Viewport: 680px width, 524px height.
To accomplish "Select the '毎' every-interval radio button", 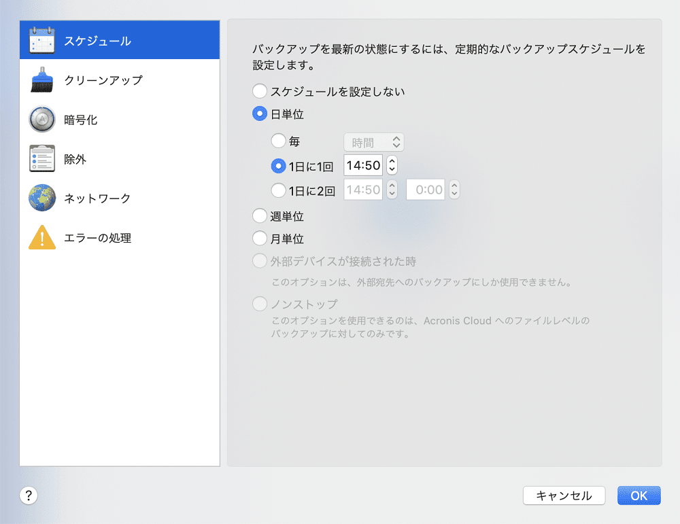I will point(278,141).
